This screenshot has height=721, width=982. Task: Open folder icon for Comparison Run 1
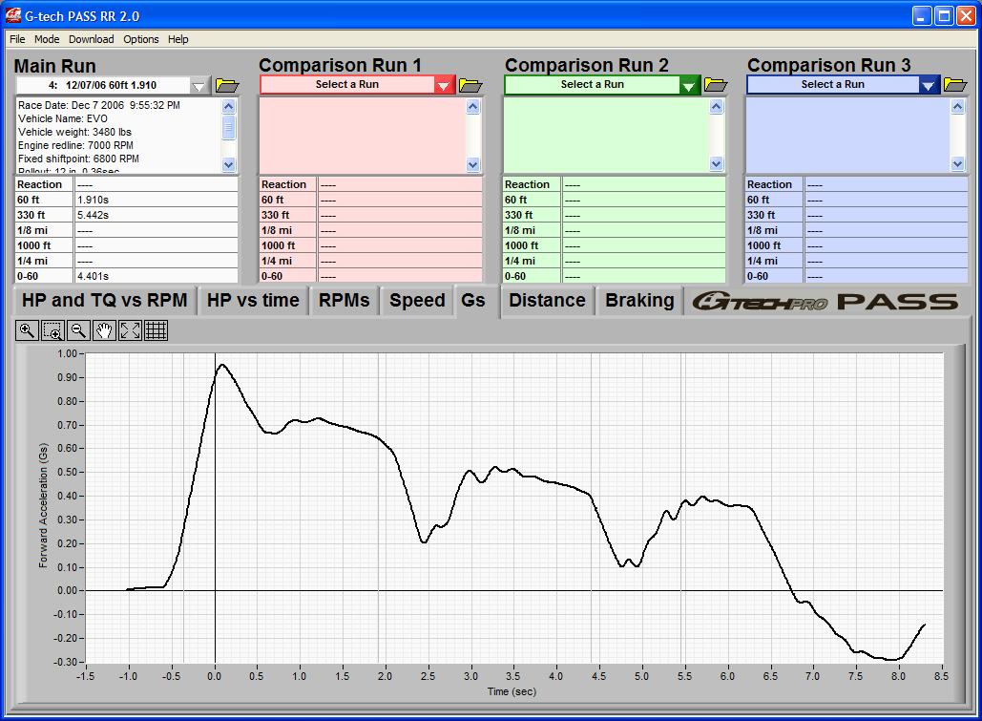(x=470, y=85)
